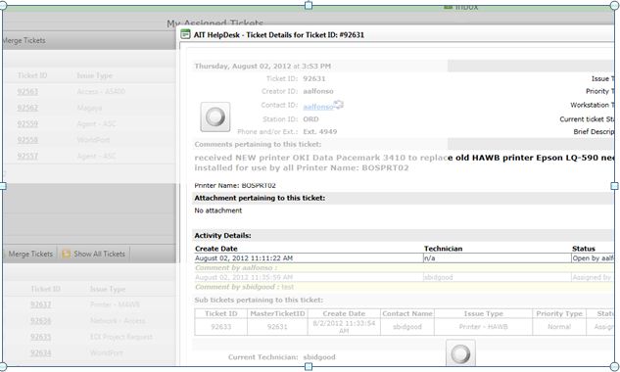Click the Ticket Details window title bar
Image resolution: width=620 pixels, height=372 pixels.
coord(397,35)
